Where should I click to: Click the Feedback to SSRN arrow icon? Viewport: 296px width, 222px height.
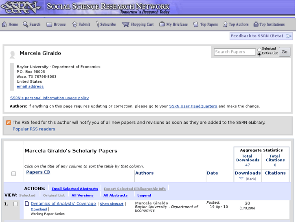click(289, 36)
